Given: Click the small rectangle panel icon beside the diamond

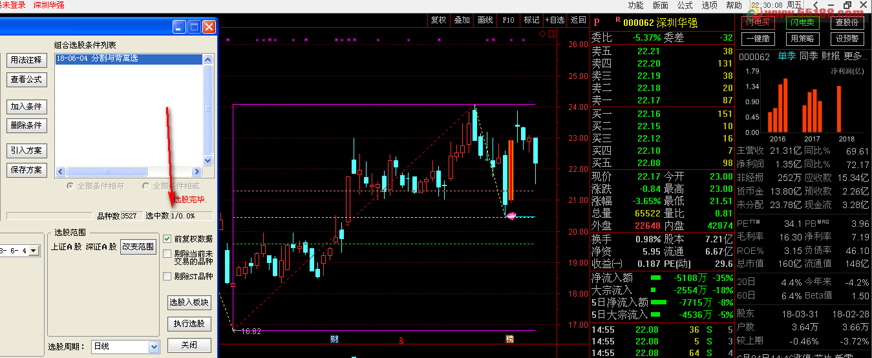Looking at the screenshot, I should point(551,34).
